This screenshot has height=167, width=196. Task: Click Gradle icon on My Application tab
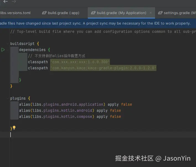[x=93, y=13]
